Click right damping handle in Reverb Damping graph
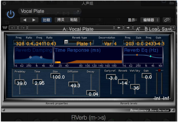 (41, 57)
